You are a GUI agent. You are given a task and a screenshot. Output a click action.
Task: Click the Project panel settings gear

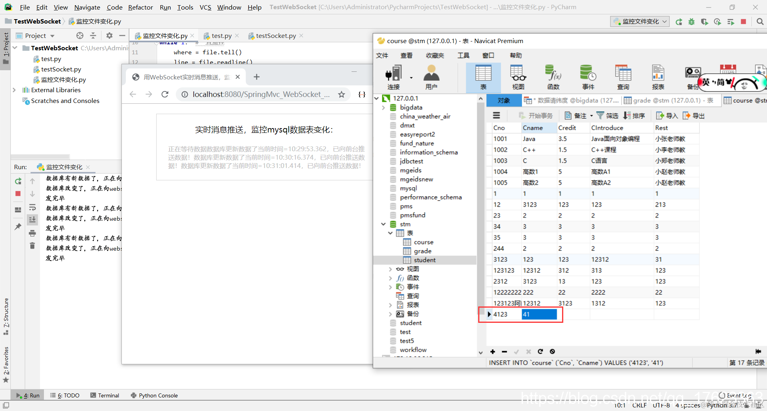pyautogui.click(x=109, y=36)
